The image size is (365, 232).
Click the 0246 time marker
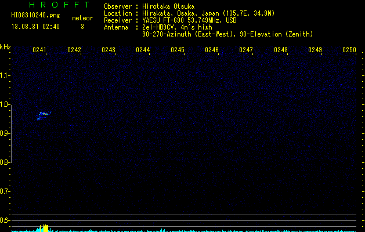click(212, 50)
